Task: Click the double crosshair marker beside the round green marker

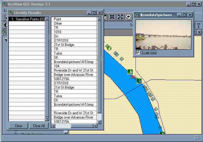Action: pos(116,54)
